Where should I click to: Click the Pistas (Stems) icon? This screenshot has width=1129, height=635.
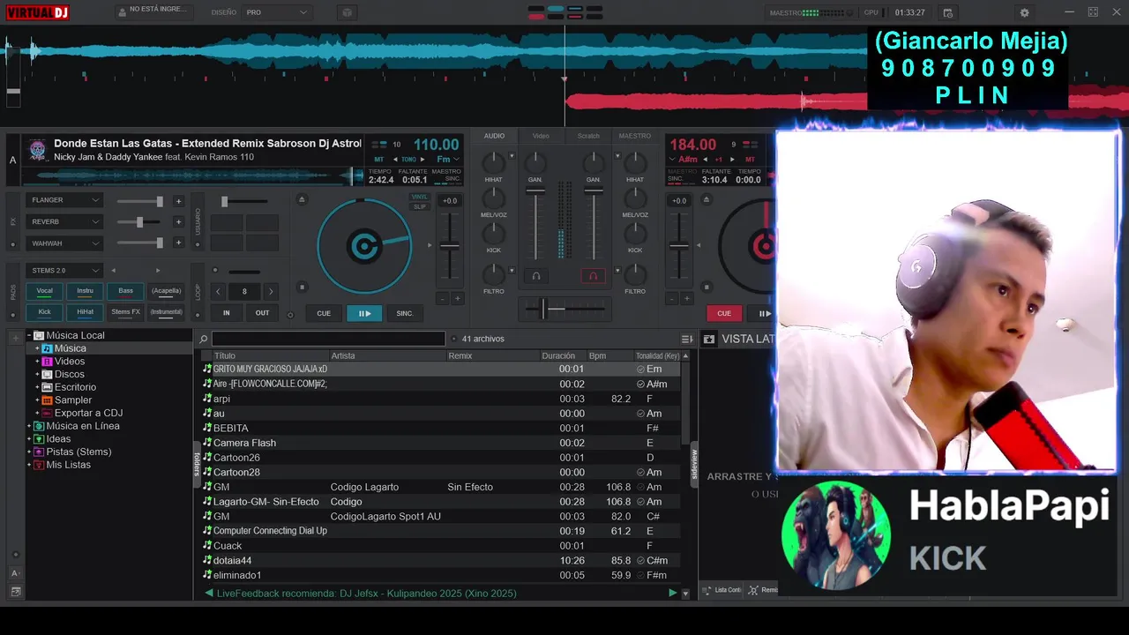(39, 452)
